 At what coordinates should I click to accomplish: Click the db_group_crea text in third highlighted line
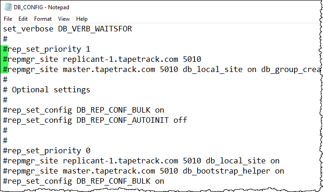pyautogui.click(x=291, y=70)
